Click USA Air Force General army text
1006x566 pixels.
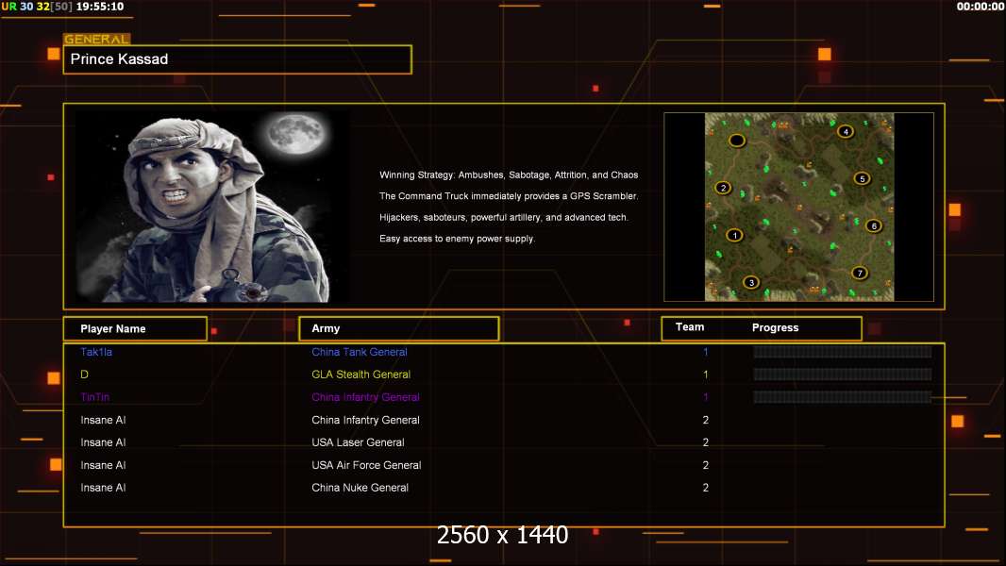(366, 465)
